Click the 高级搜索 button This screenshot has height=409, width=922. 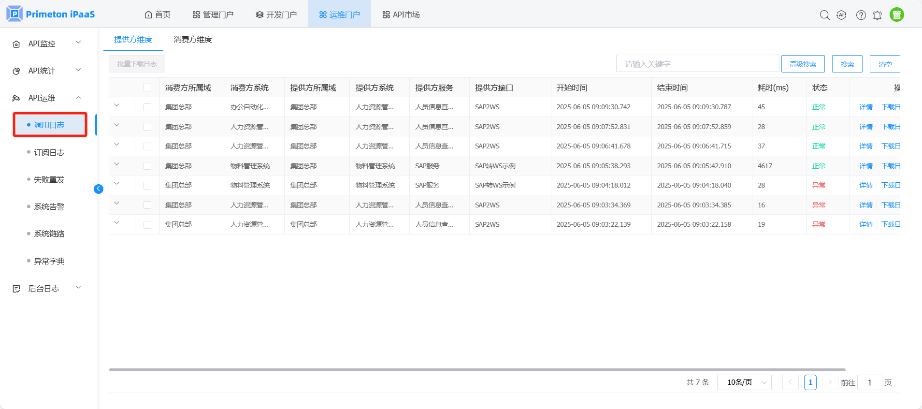(x=803, y=64)
